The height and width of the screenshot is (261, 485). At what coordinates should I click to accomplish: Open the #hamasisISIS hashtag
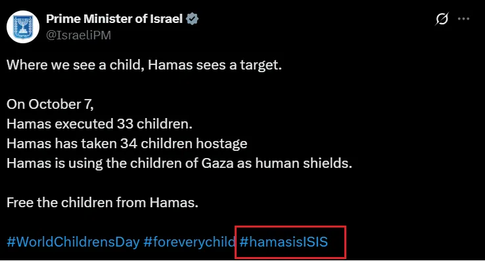click(x=284, y=241)
